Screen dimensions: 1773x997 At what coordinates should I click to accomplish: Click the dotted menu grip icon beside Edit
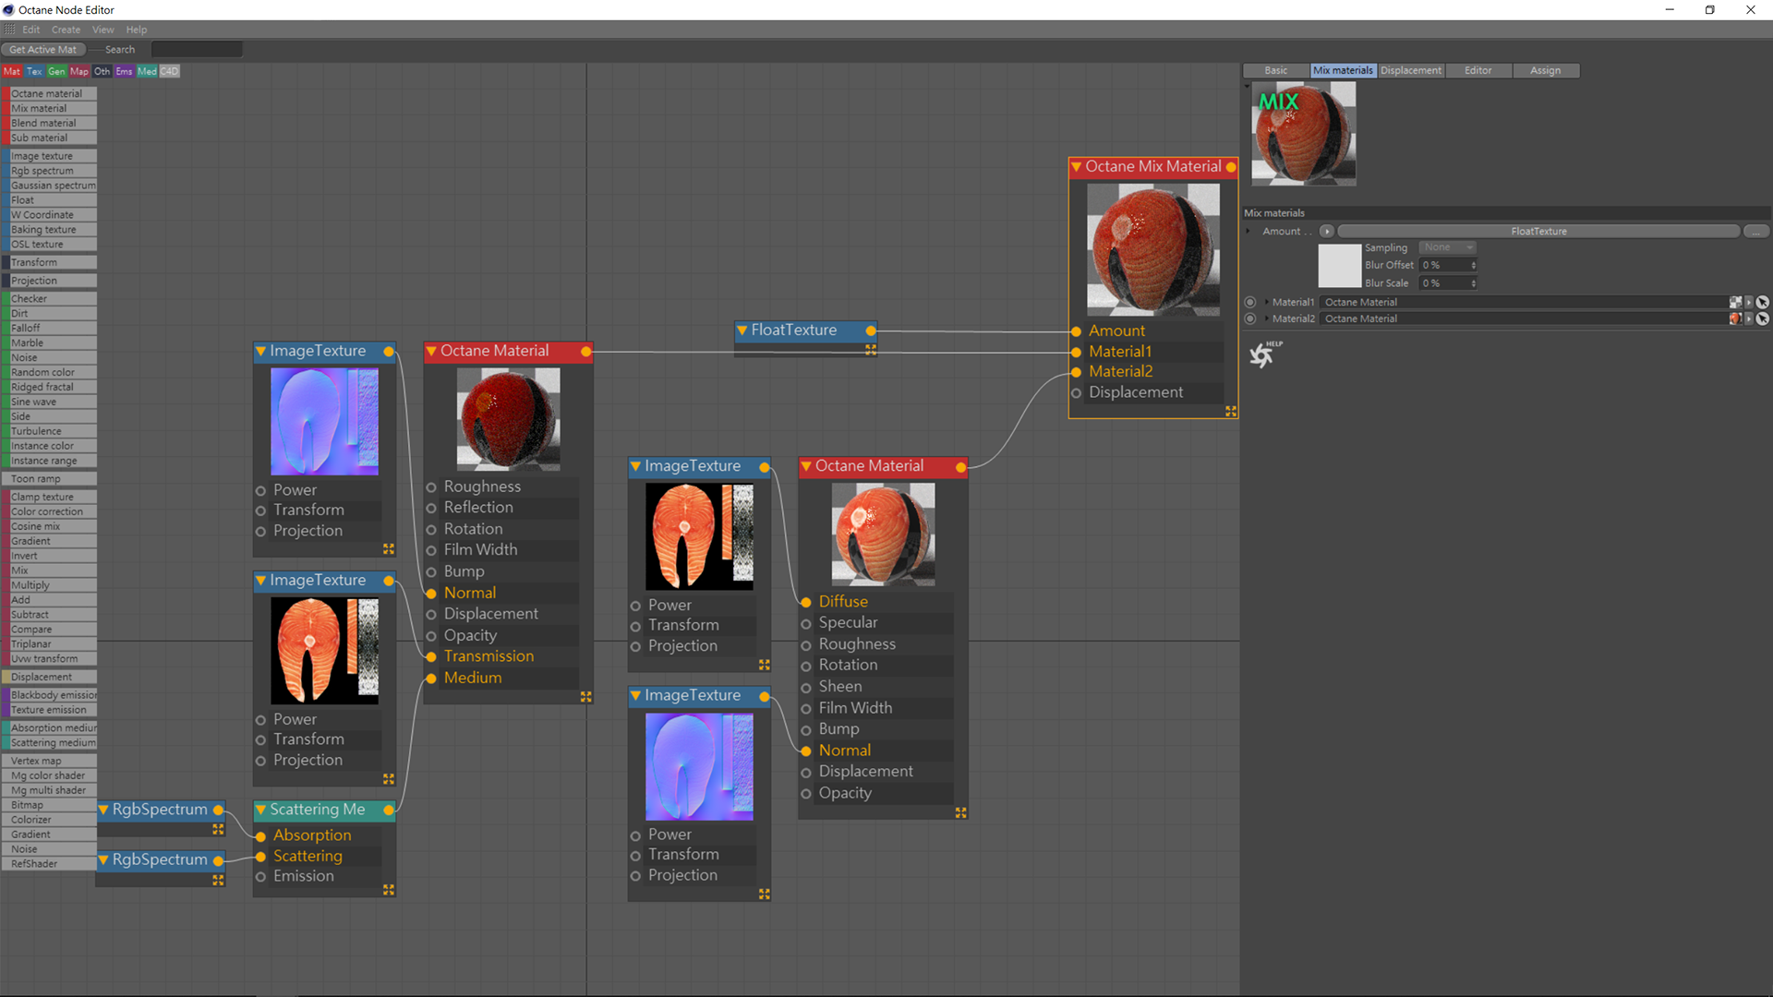(x=9, y=30)
